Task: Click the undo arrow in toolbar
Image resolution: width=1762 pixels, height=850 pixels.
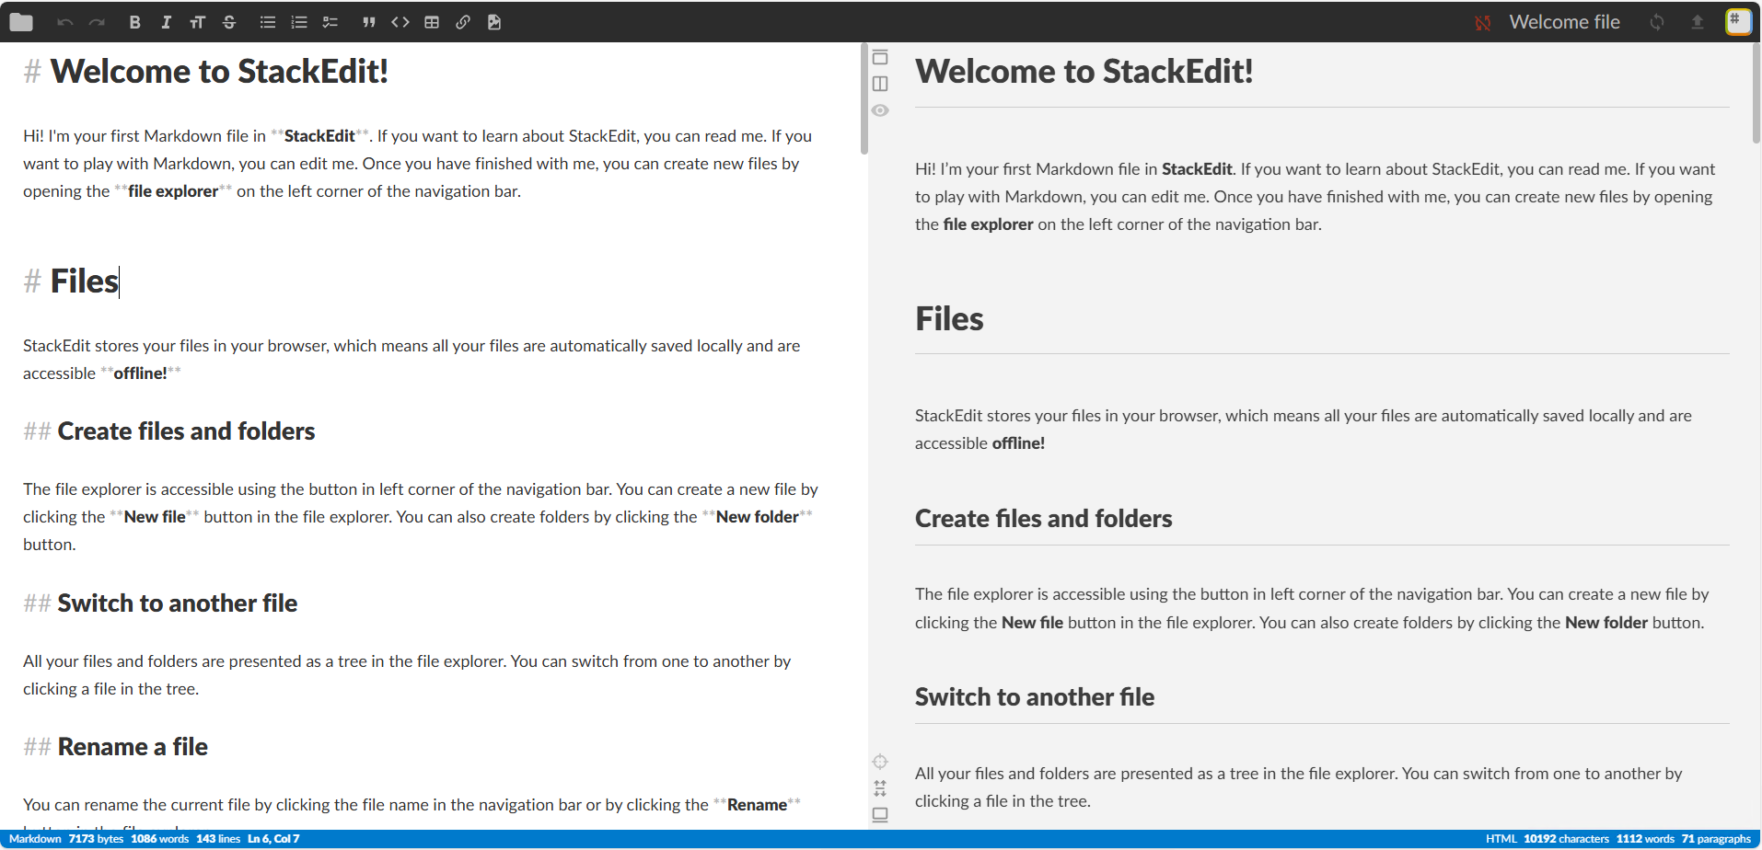Action: (x=64, y=22)
